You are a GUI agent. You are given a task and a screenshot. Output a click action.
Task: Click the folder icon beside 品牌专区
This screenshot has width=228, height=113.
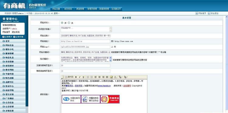tap(4, 82)
